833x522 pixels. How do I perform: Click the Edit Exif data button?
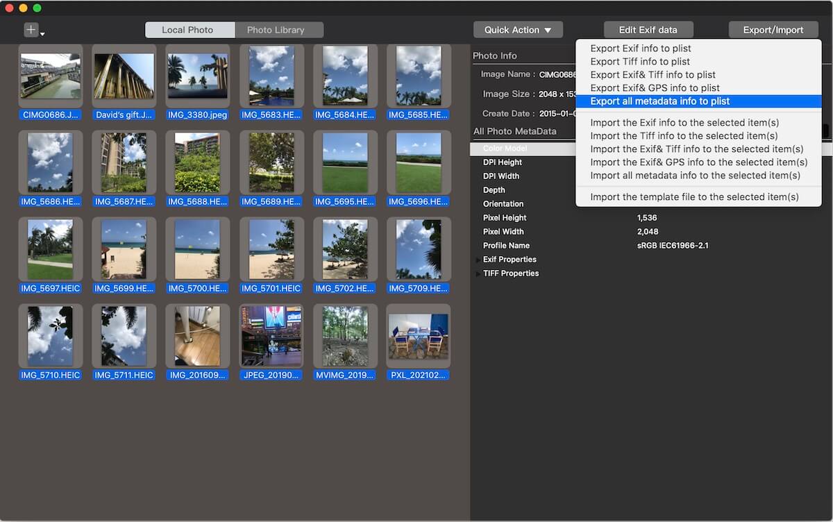click(648, 30)
